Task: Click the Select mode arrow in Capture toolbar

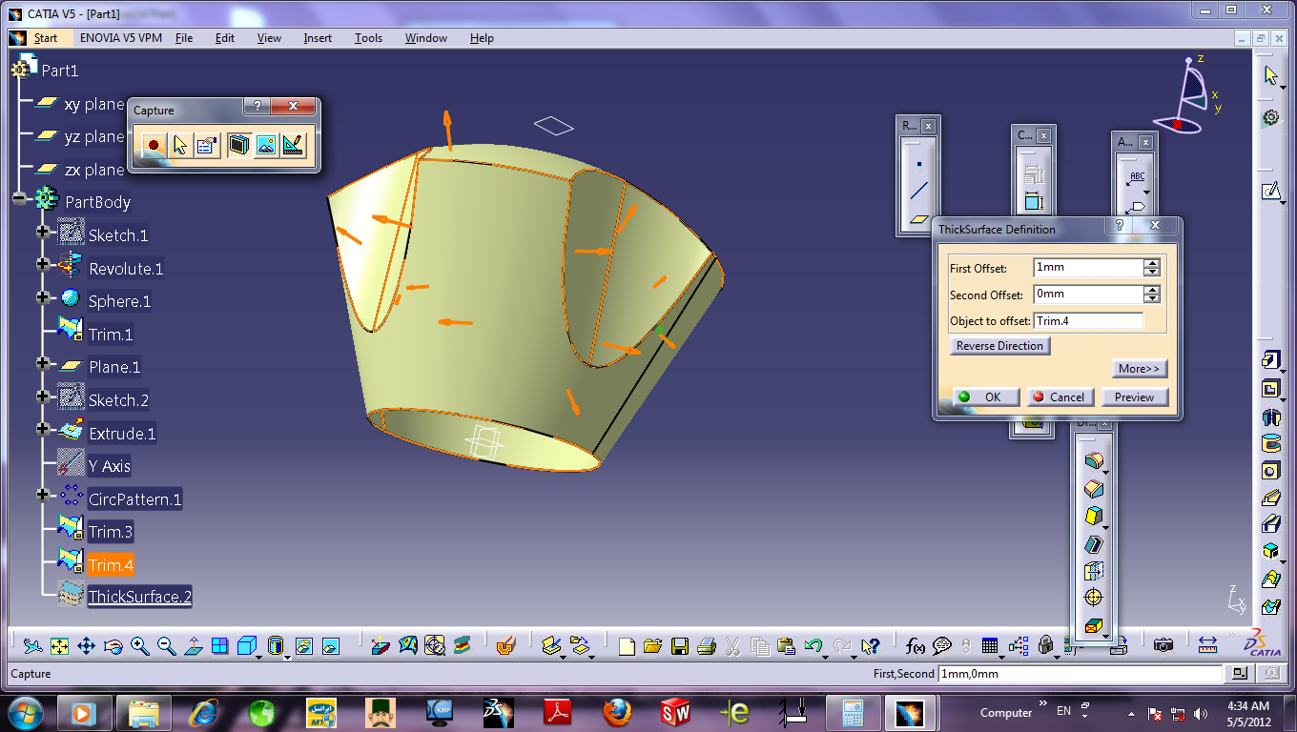Action: 179,145
